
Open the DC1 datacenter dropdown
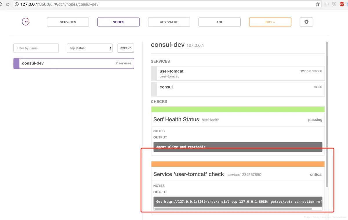(x=270, y=22)
